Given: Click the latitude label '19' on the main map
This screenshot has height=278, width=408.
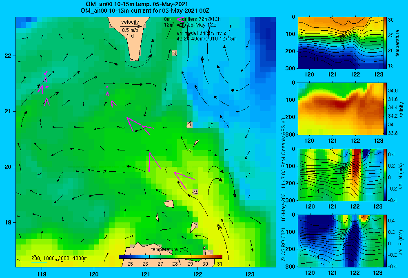Looking at the screenshot, I should [x=8, y=222].
